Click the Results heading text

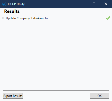(12, 11)
